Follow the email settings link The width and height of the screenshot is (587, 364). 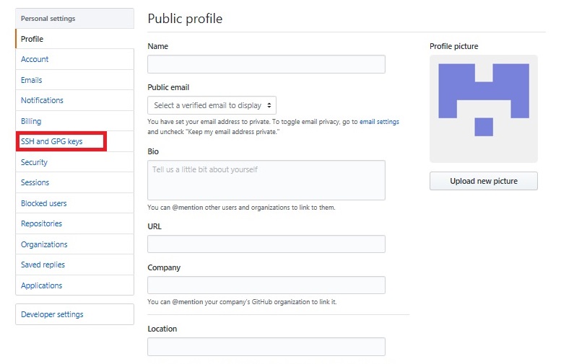click(379, 122)
